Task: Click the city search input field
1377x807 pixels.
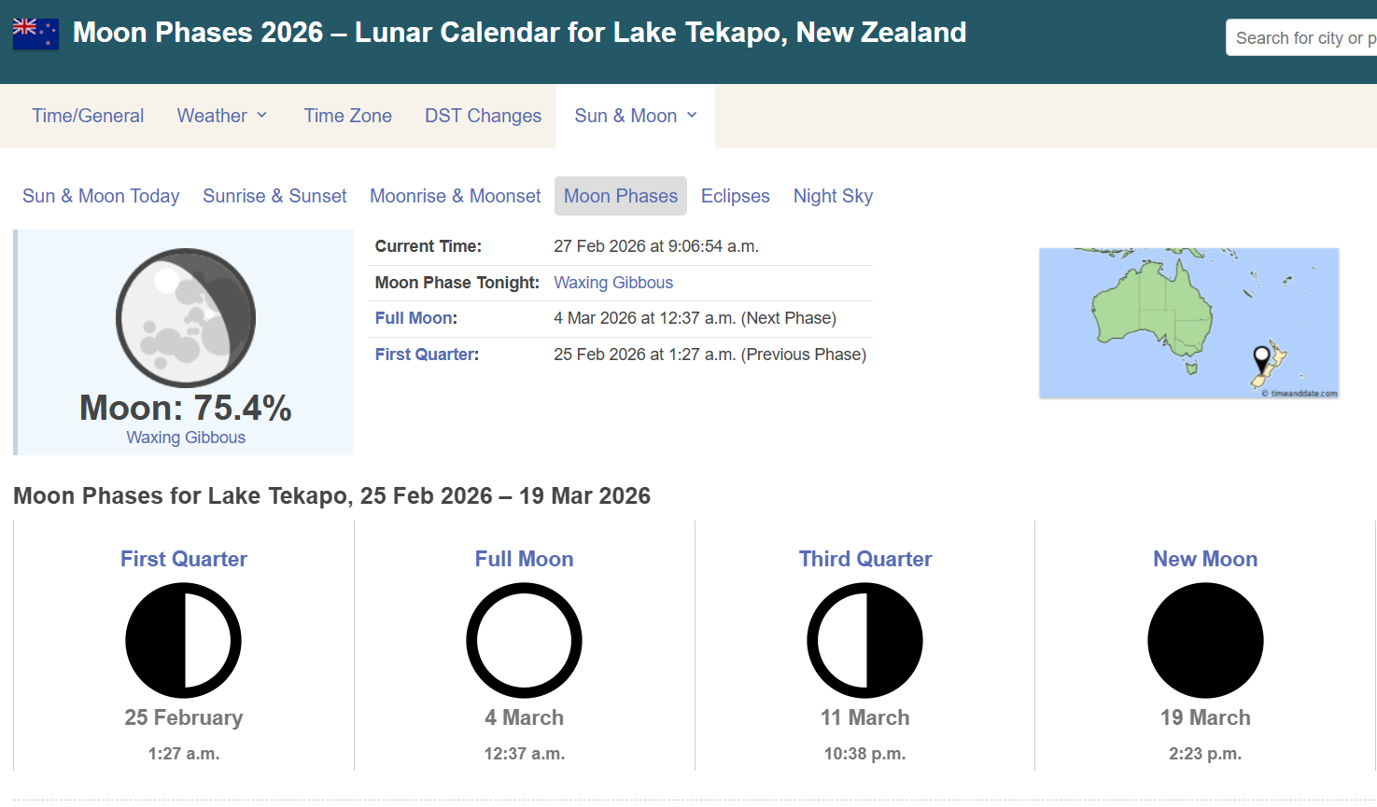Action: point(1302,38)
